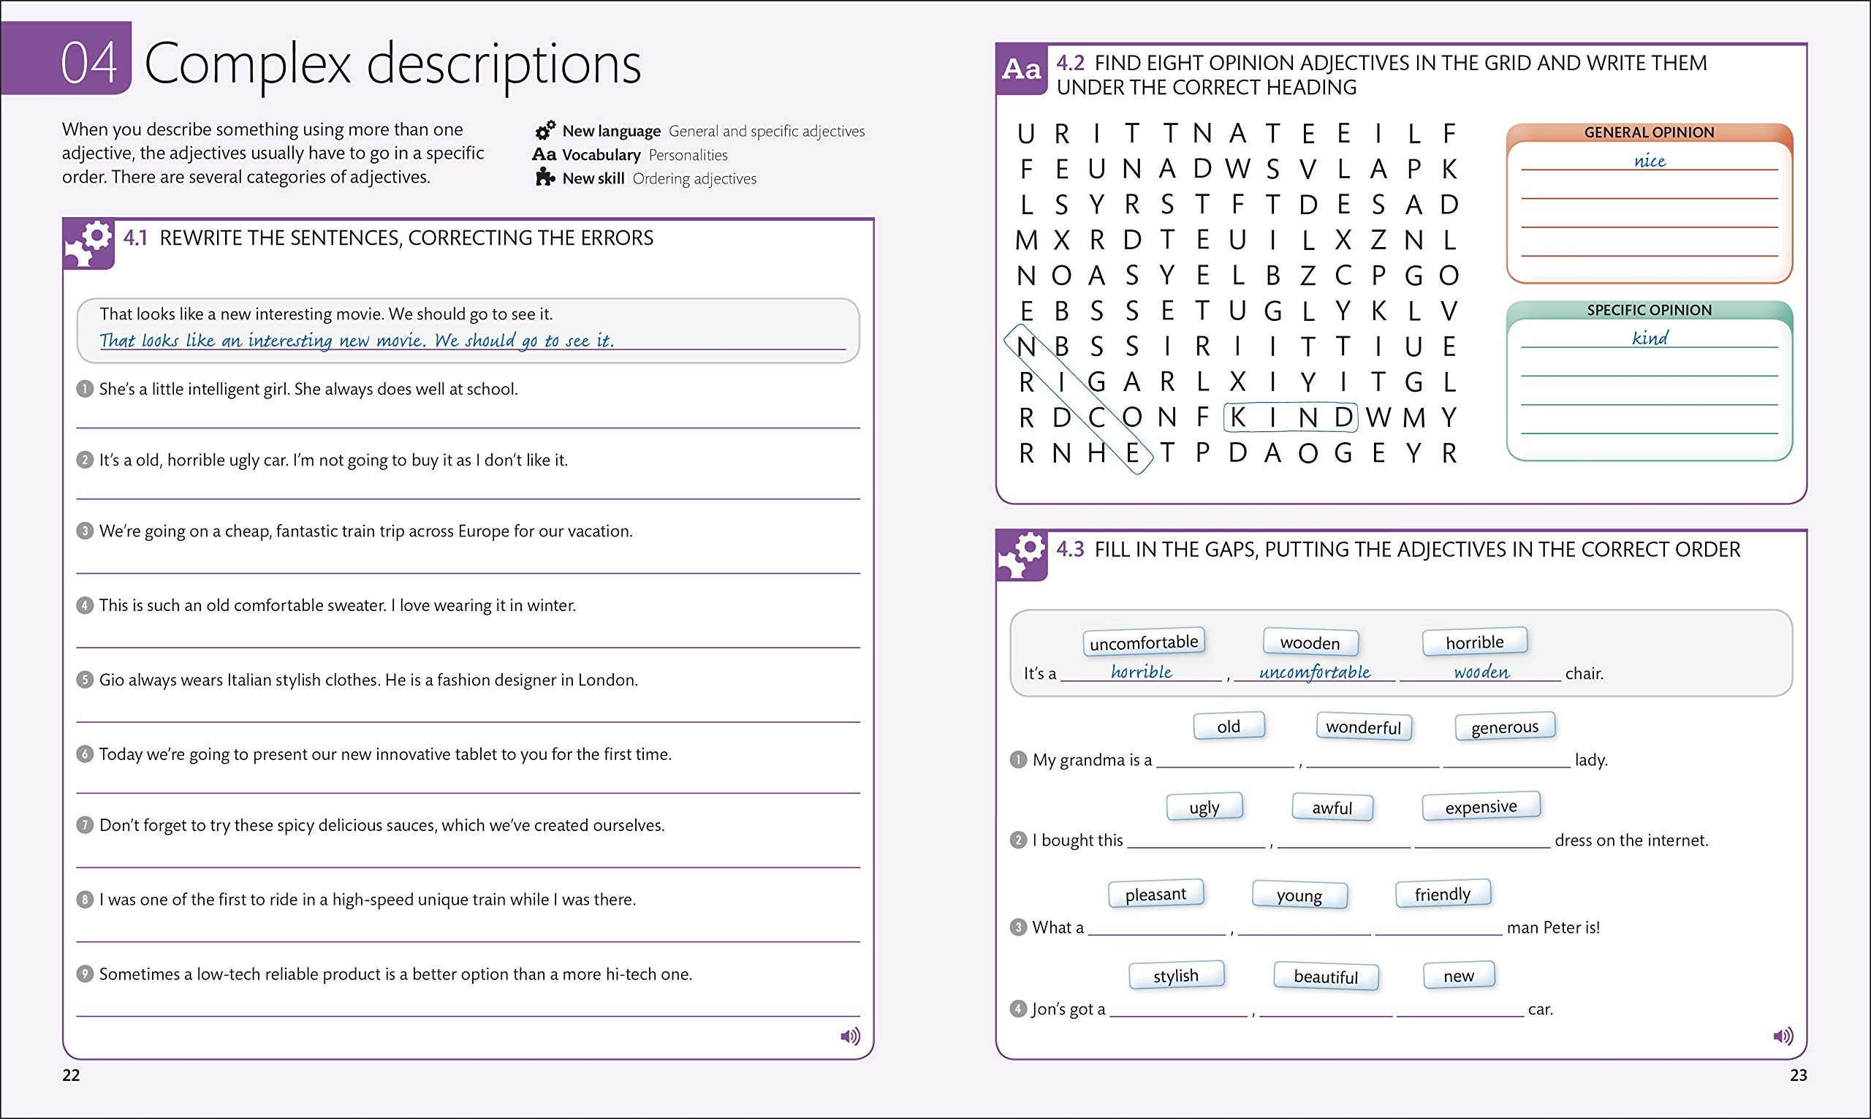
Task: Pick the 'wonderful' word chip
Action: 1364,727
